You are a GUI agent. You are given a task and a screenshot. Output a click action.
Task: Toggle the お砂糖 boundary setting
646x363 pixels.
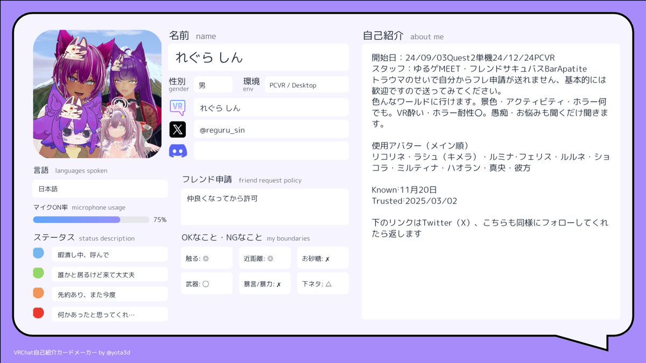click(322, 258)
